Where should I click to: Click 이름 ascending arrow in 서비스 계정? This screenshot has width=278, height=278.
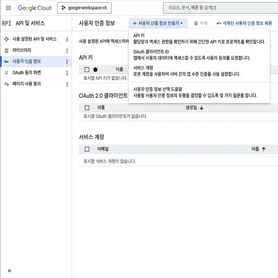point(264,149)
